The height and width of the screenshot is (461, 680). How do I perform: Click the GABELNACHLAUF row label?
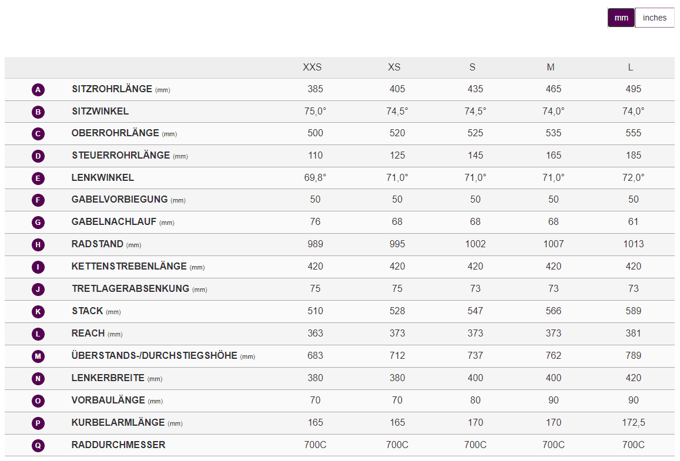coord(114,222)
